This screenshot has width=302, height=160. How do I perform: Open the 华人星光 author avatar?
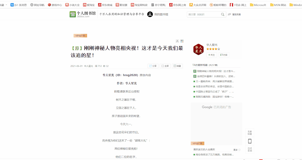pos(199,50)
